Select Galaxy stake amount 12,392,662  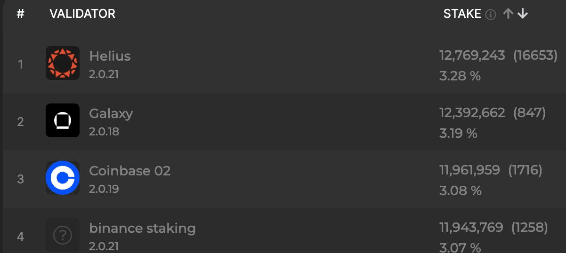(x=472, y=113)
